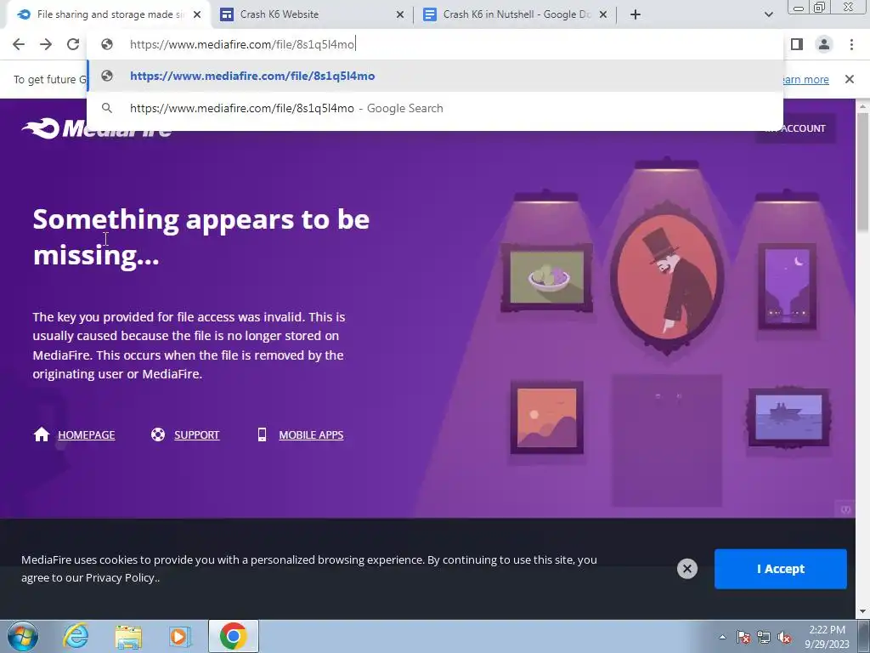Screen dimensions: 870x653
Task: Open the tab search dropdown chevron
Action: point(768,14)
